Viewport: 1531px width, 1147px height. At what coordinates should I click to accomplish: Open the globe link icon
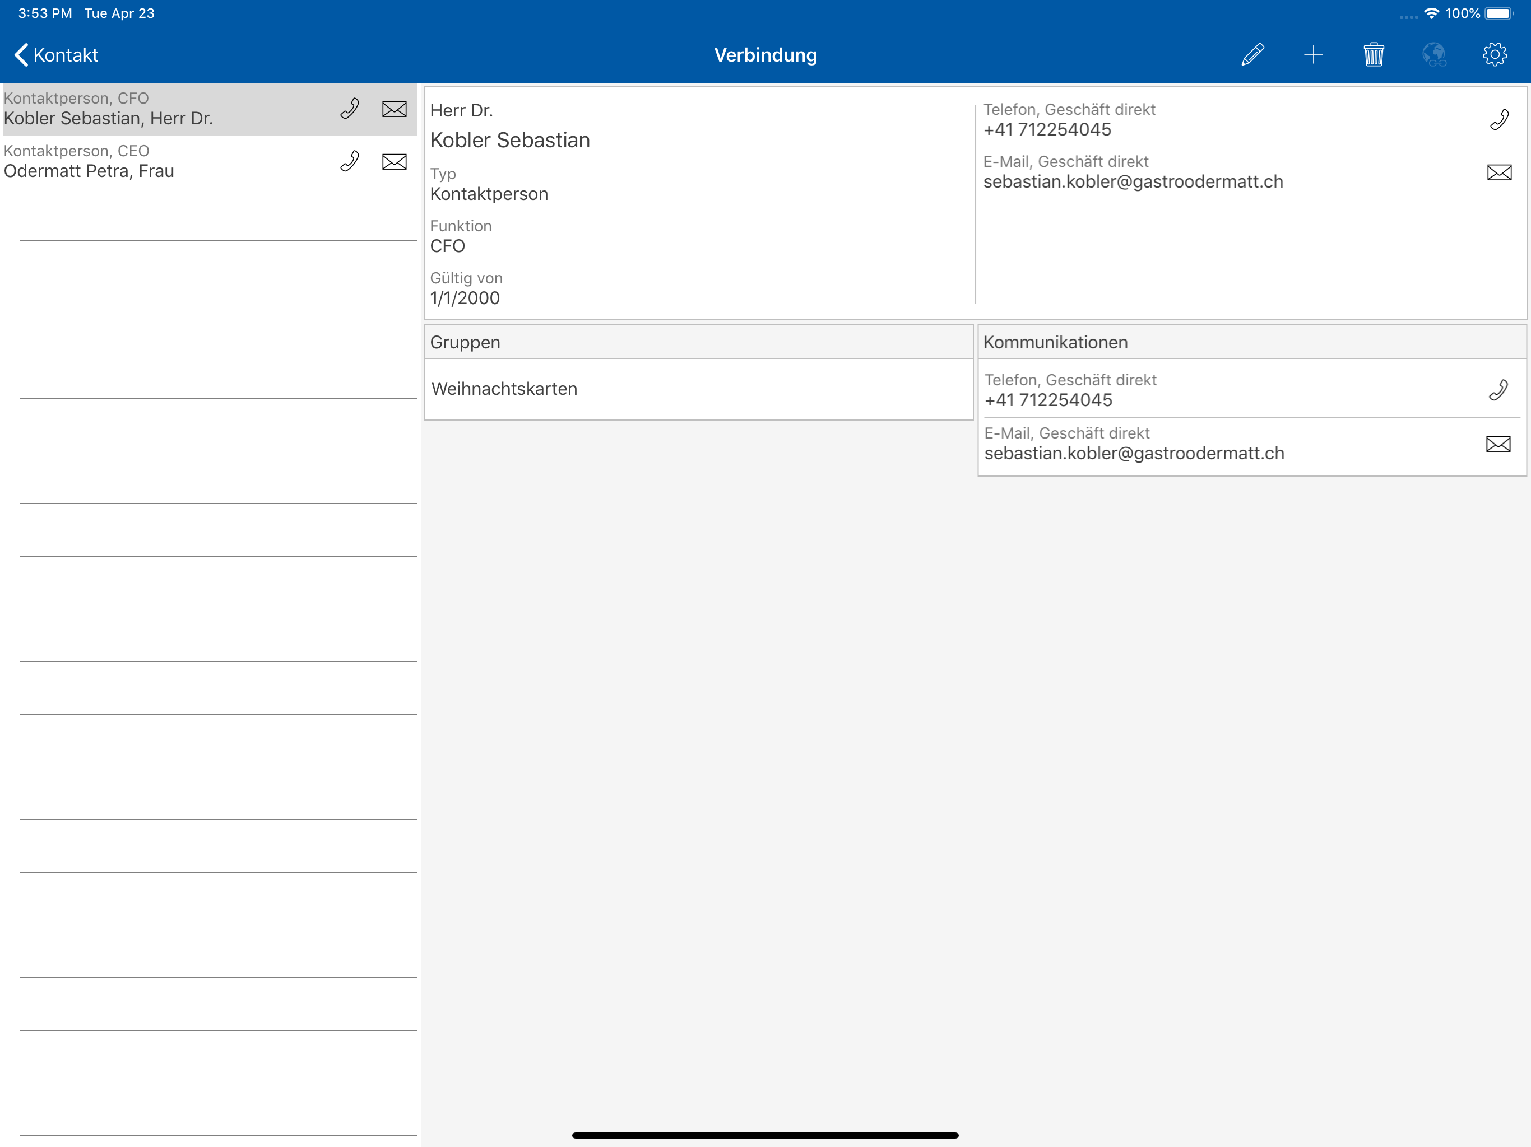(1434, 55)
